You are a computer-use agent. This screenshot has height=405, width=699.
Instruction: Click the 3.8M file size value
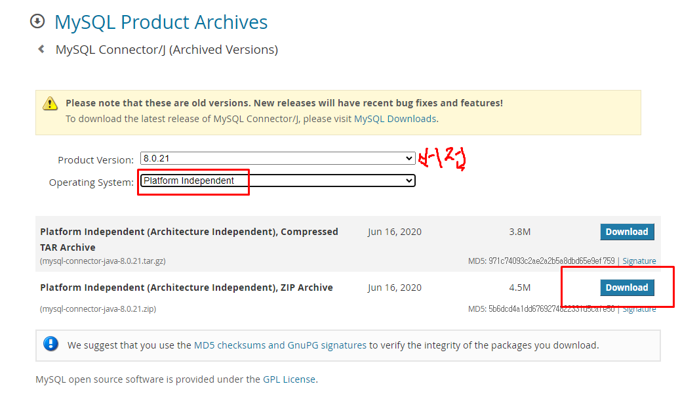point(520,232)
